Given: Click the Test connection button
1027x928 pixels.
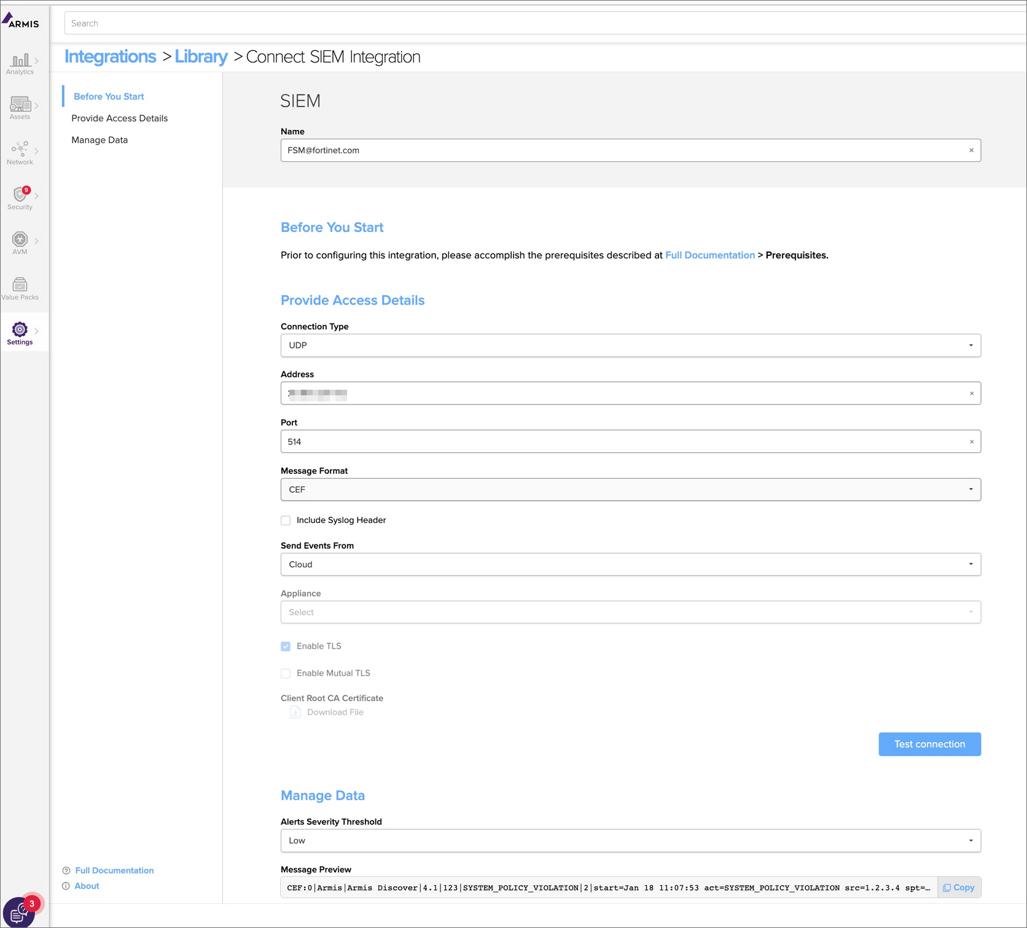Looking at the screenshot, I should [929, 744].
